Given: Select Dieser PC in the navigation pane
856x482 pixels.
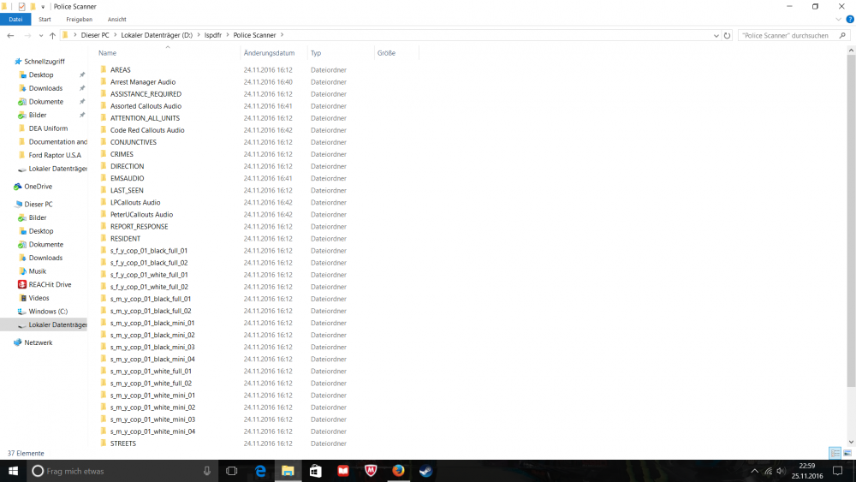Looking at the screenshot, I should coord(39,204).
